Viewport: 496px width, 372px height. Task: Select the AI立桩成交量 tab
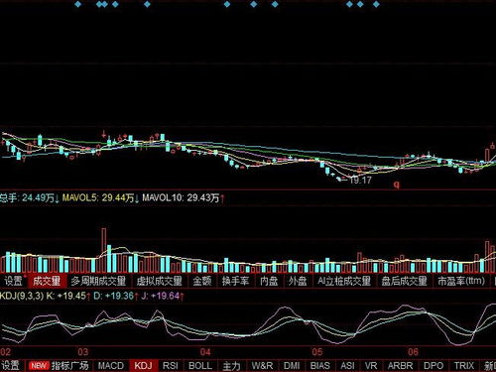344,281
